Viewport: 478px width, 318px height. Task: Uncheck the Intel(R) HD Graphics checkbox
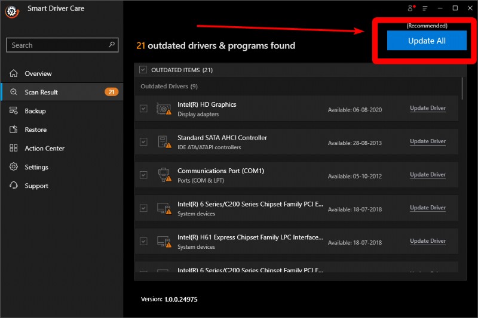[143, 109]
